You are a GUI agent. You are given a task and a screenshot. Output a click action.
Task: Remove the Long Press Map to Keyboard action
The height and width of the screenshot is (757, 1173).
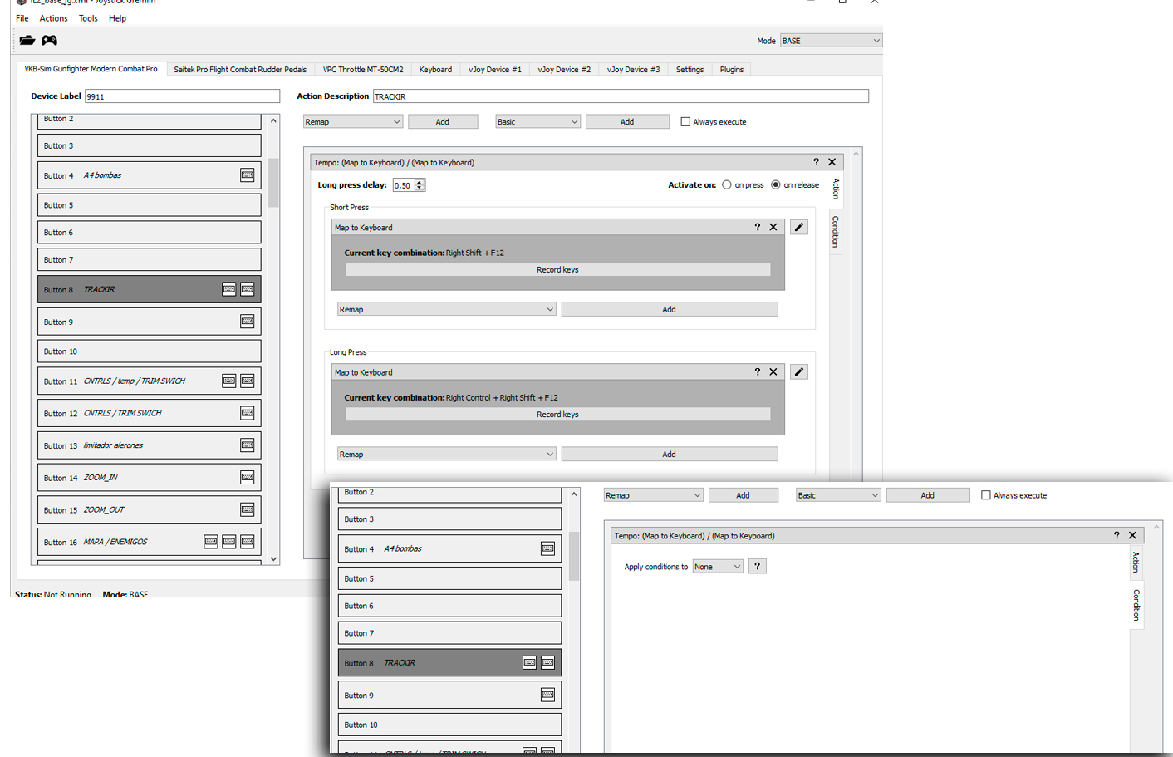tap(773, 371)
